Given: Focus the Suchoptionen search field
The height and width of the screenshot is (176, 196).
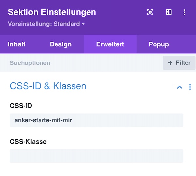Looking at the screenshot, I should coord(81,63).
